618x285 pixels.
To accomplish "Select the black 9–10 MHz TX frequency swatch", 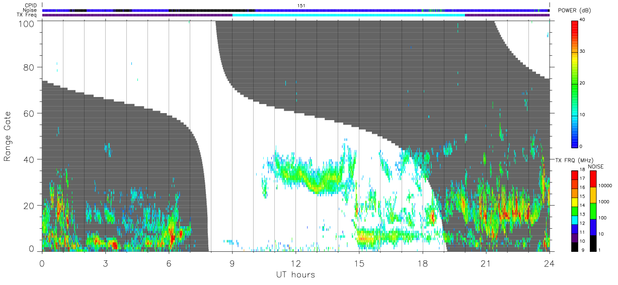I will [574, 246].
